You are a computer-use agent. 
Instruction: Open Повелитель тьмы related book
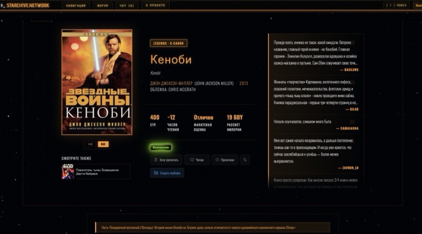point(96,171)
